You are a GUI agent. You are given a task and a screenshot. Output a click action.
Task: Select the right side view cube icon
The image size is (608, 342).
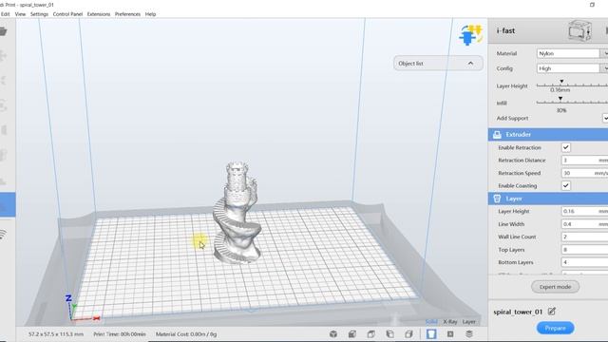tap(408, 333)
